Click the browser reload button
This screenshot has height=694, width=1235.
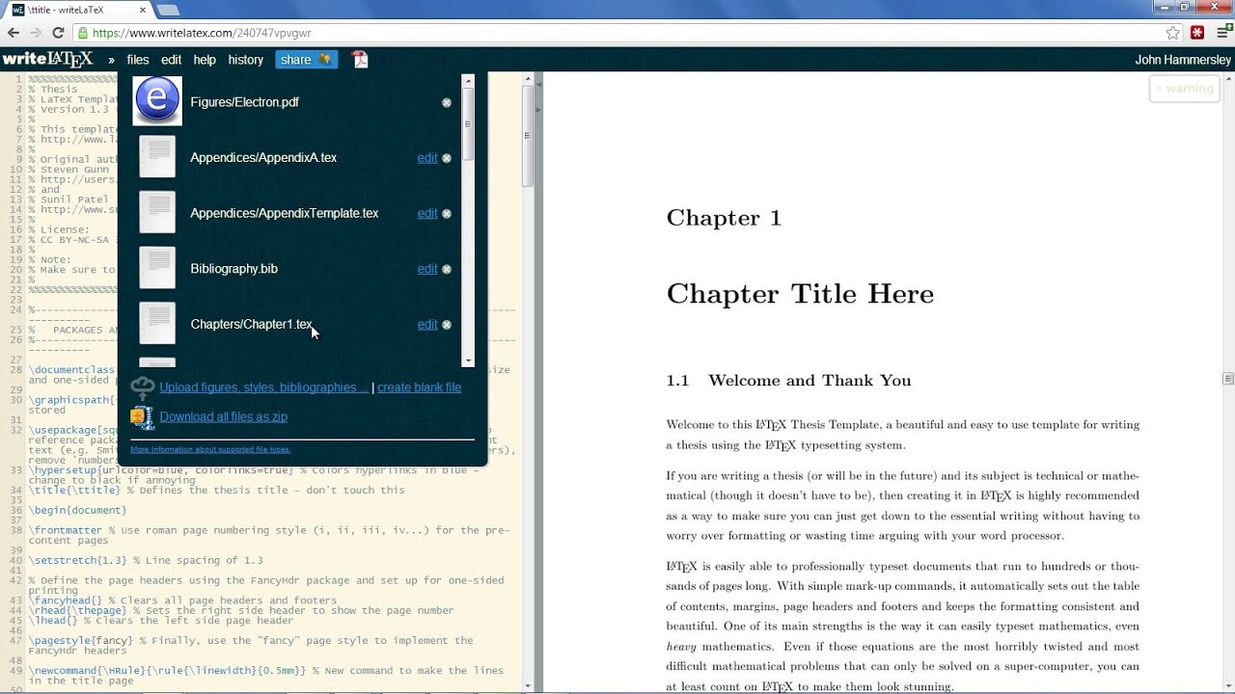click(58, 33)
